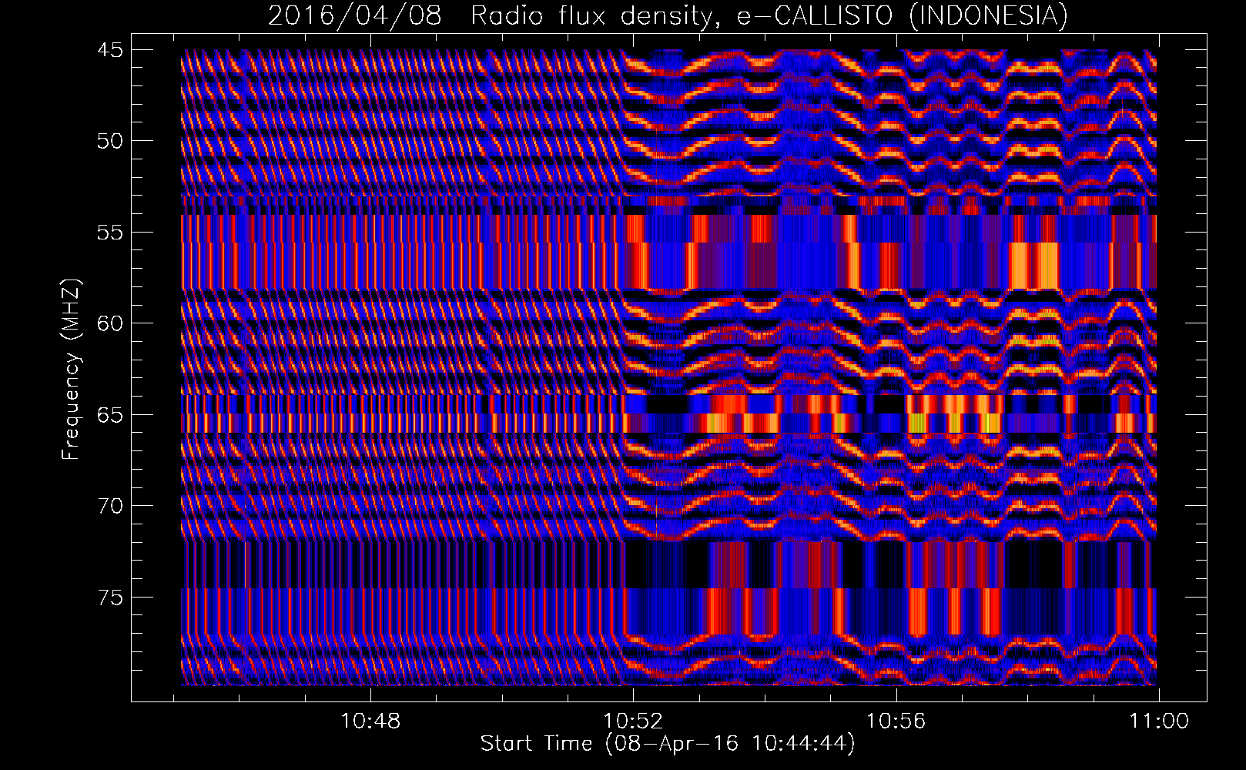Select the 10:56 time tick label

[x=896, y=721]
